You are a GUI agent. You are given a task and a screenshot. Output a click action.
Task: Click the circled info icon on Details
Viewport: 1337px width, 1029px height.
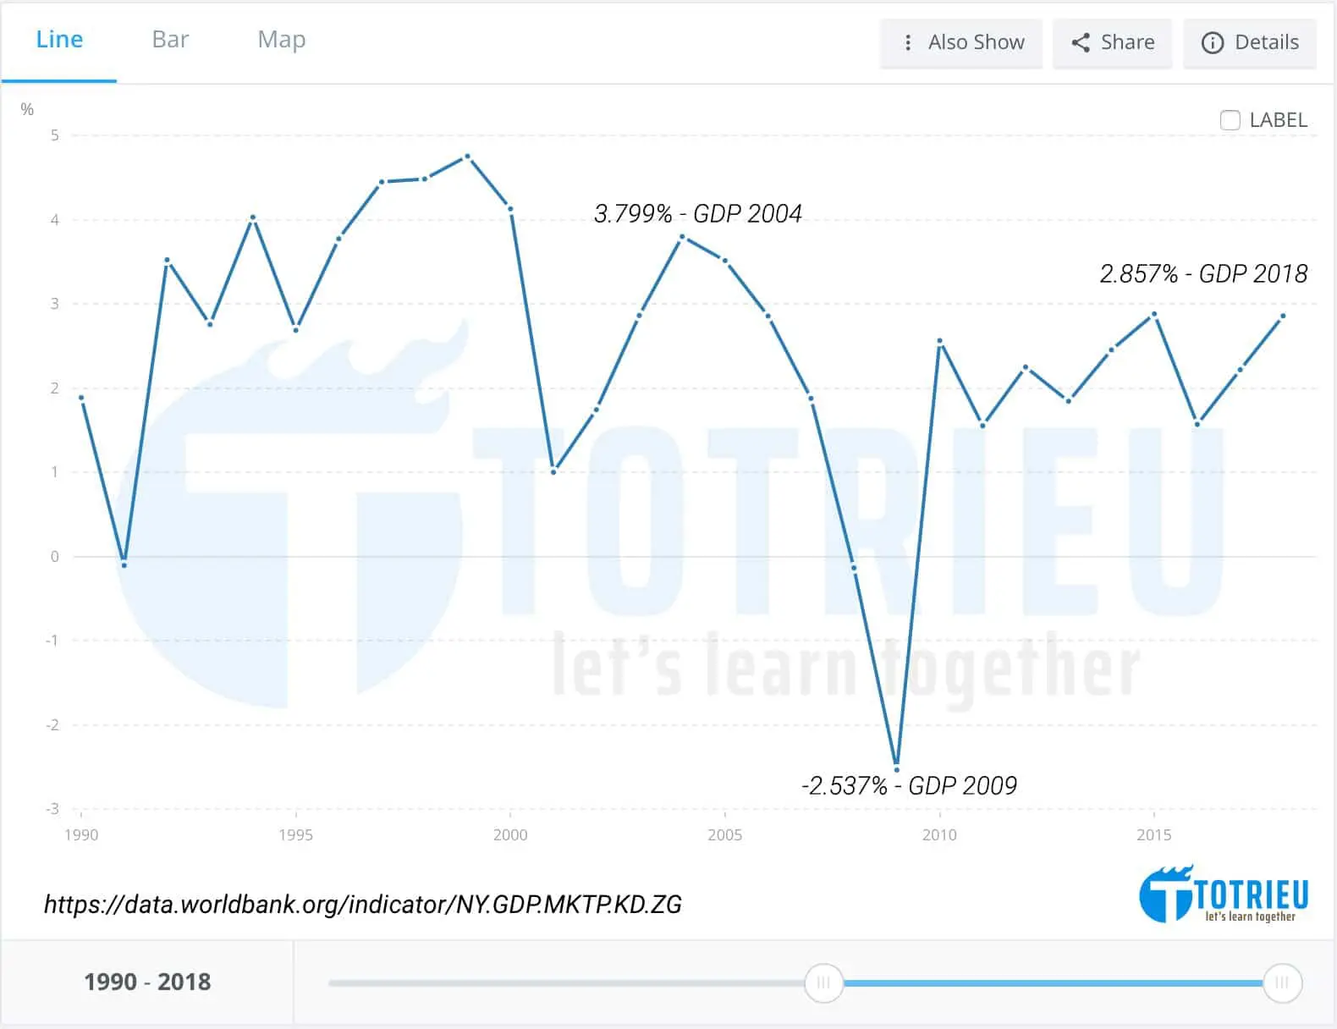pyautogui.click(x=1213, y=43)
